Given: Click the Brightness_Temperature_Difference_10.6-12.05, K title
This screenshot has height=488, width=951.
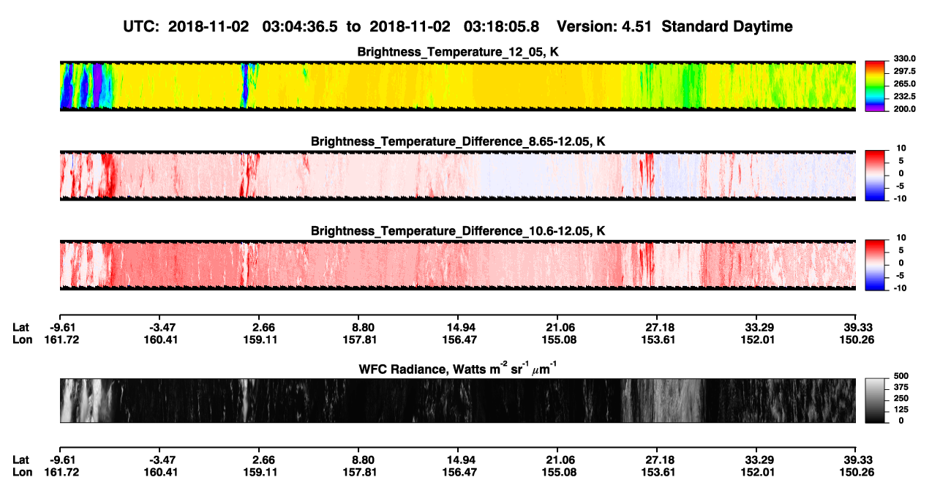Looking at the screenshot, I should coord(458,231).
